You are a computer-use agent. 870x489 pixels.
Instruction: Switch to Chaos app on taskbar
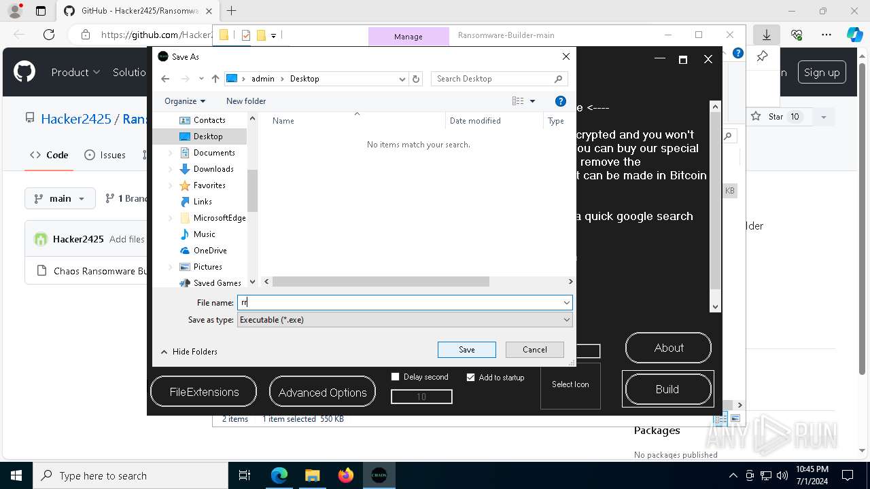[x=379, y=475]
